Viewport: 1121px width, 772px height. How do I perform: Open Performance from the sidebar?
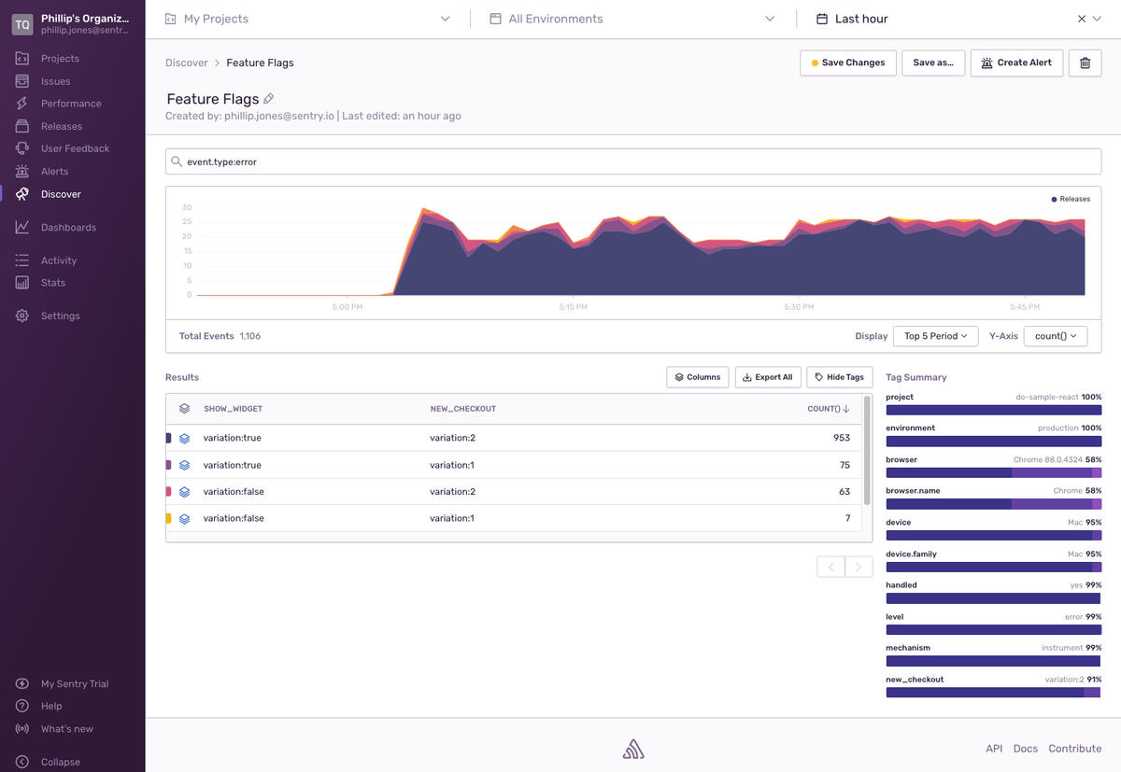click(70, 104)
